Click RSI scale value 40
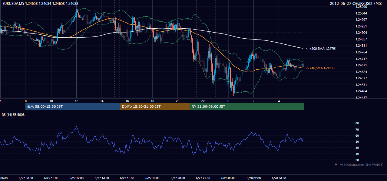This screenshot has width=387, height=181. [357, 148]
